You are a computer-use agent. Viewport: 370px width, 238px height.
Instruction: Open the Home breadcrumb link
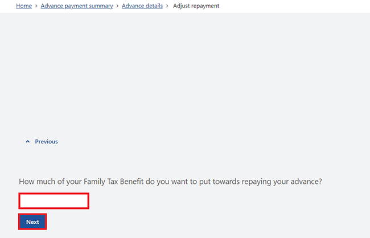pos(24,6)
